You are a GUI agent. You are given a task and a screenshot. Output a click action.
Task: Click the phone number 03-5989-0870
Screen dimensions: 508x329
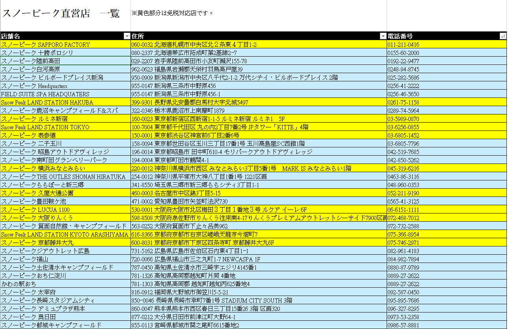[x=447, y=119]
